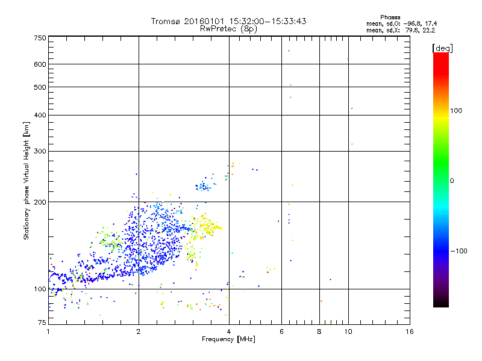Click the colorbar tick label '0'
This screenshot has height=361, width=482.
tap(452, 181)
